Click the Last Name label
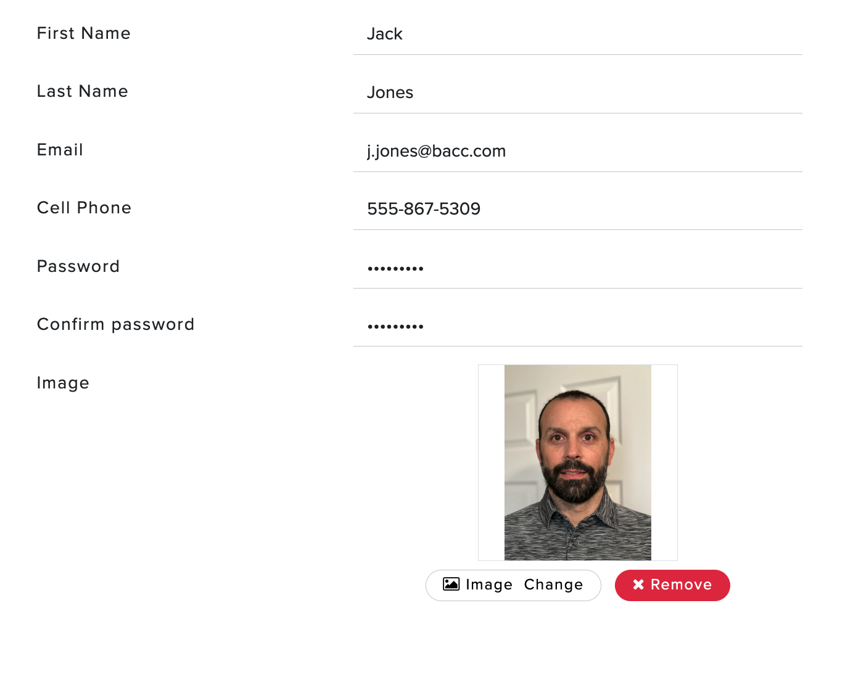 [x=83, y=91]
